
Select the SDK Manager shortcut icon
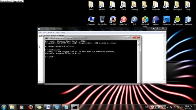[x=177, y=21]
